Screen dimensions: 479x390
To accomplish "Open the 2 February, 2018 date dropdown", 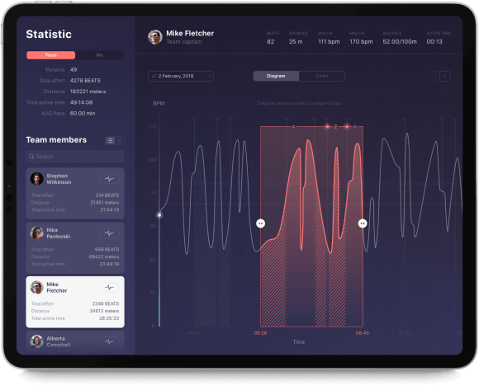I will (181, 76).
